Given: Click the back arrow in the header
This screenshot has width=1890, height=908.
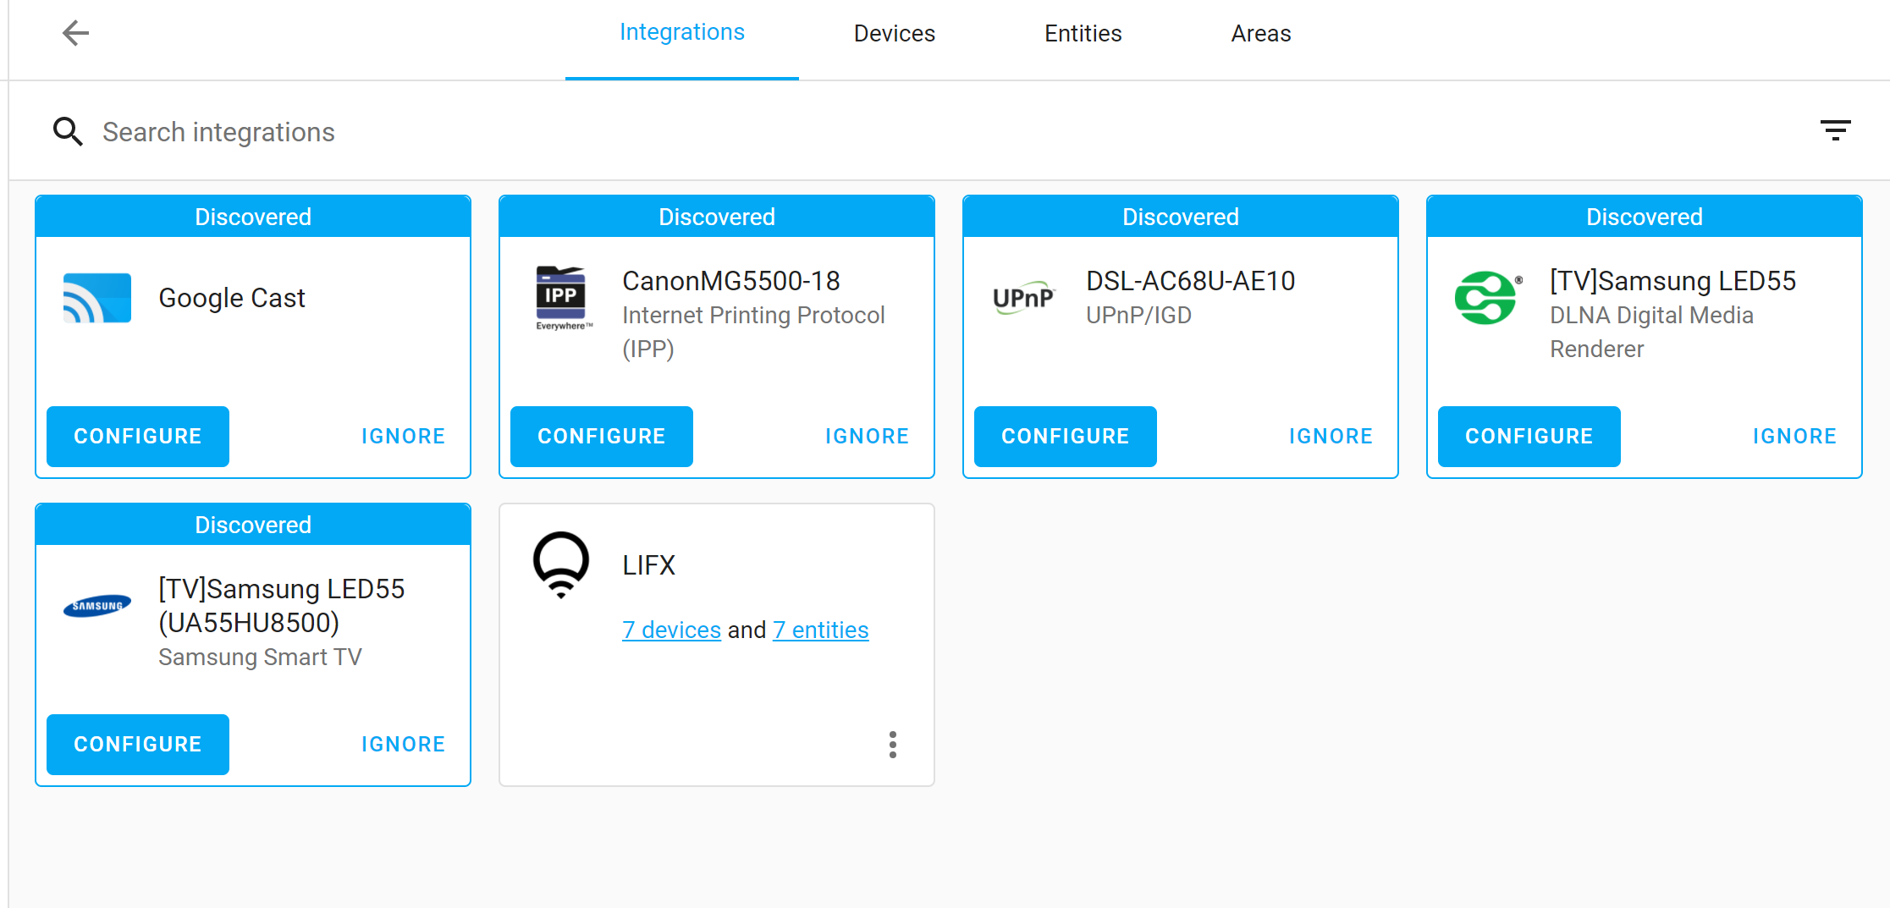Looking at the screenshot, I should click(x=75, y=33).
